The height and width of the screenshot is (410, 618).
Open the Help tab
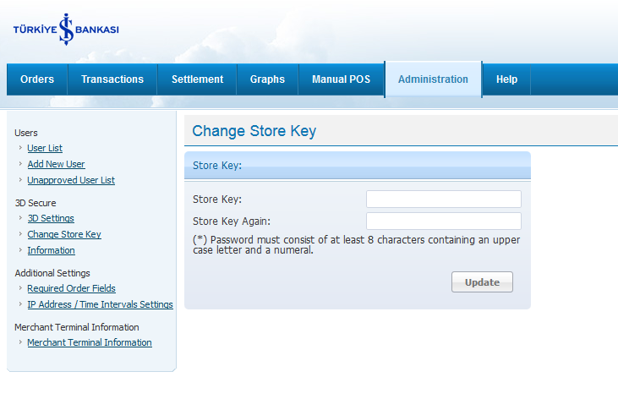click(x=506, y=79)
